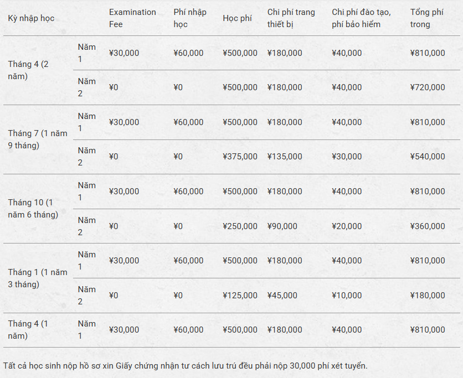
Task: Click the ¥360,000 total fee cell
Action: 428,226
